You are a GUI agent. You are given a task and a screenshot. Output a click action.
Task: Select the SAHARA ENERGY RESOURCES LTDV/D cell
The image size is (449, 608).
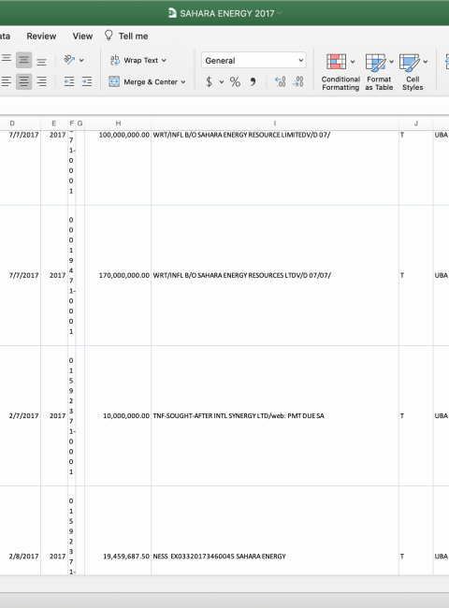(274, 275)
